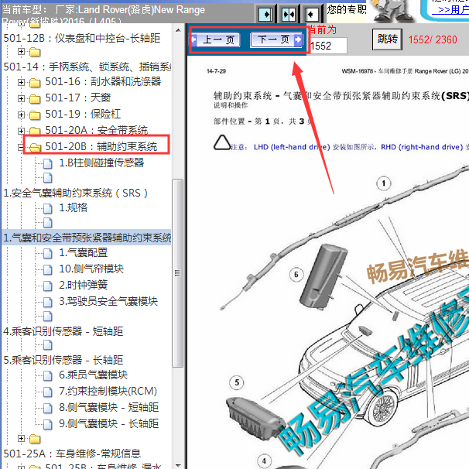Collapse the 501-20B 辅助约束系统 folder

point(20,147)
